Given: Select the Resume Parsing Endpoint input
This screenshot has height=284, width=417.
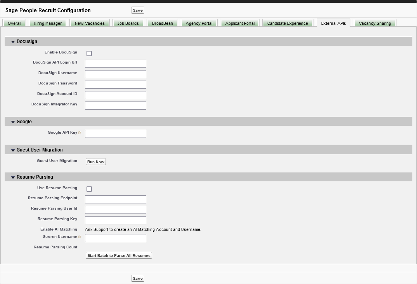Looking at the screenshot, I should [116, 200].
